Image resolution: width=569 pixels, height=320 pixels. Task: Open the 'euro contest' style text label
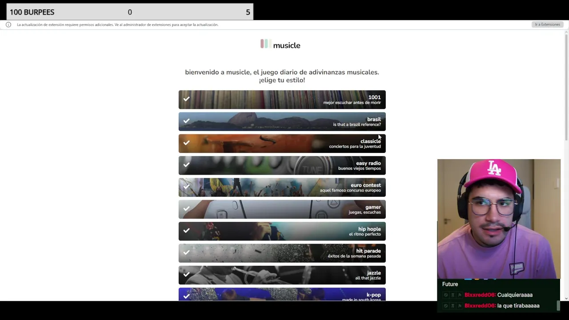(x=366, y=185)
